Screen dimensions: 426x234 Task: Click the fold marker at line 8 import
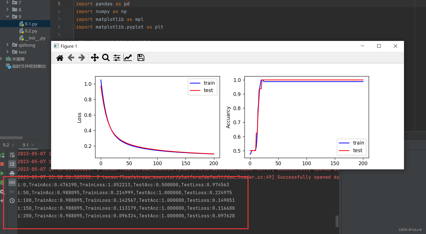74,27
